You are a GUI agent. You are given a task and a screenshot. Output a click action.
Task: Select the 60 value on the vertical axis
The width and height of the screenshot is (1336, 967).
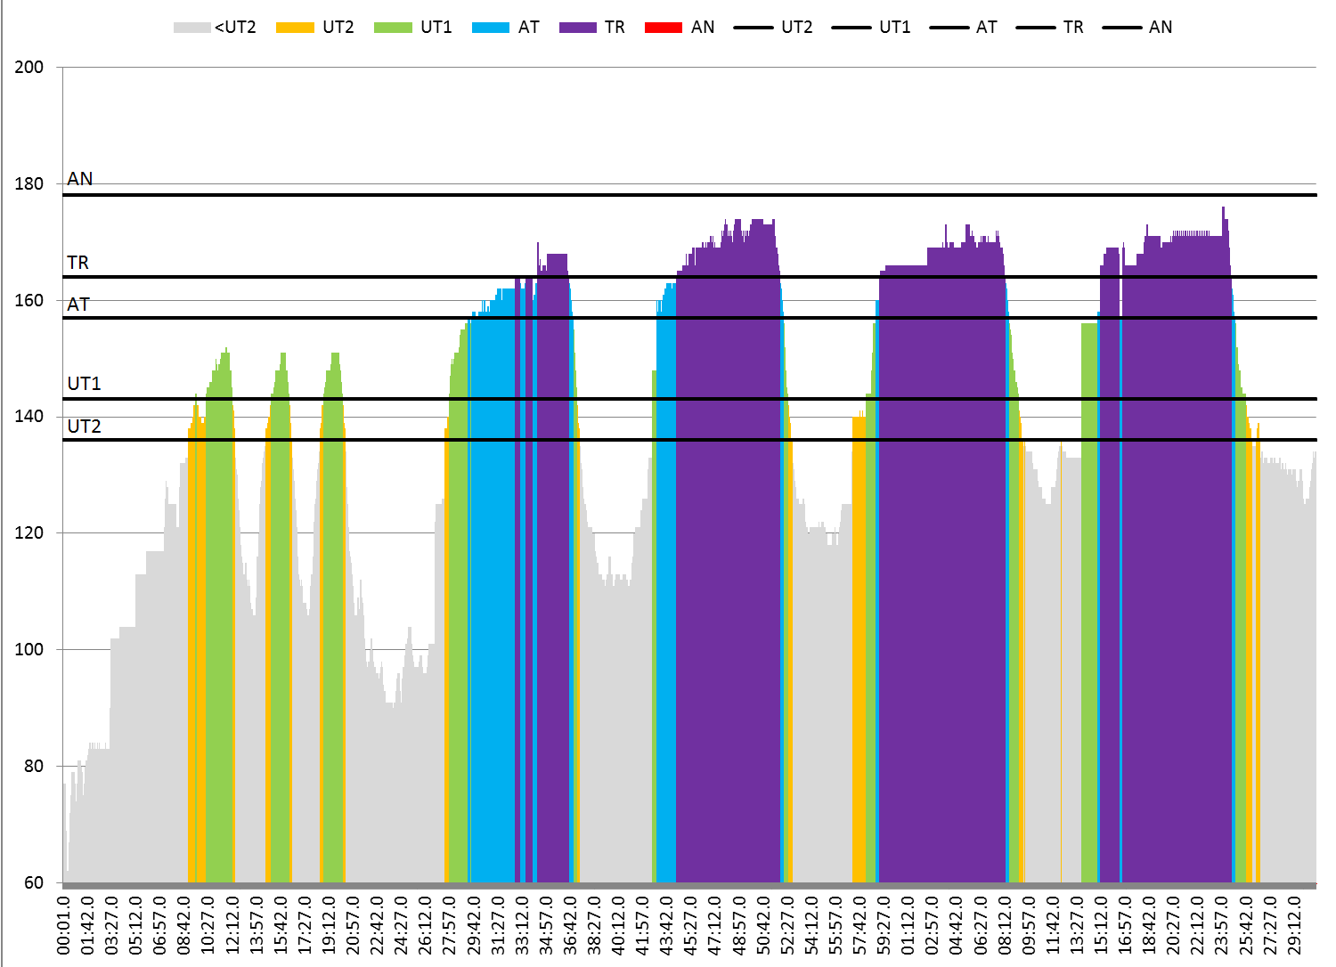[34, 882]
